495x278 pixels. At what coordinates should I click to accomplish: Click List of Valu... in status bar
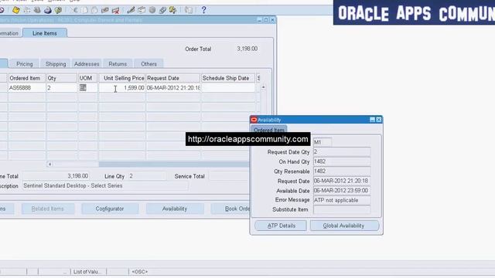pyautogui.click(x=88, y=271)
